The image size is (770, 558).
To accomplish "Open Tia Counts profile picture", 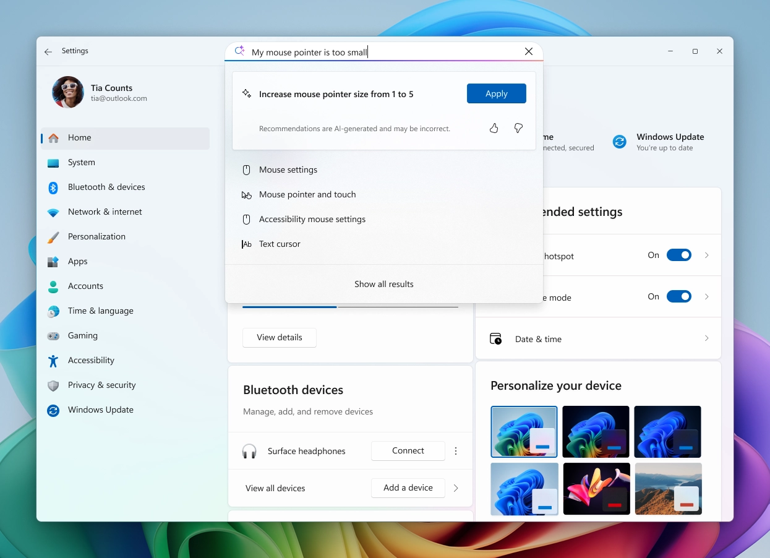I will (x=68, y=92).
